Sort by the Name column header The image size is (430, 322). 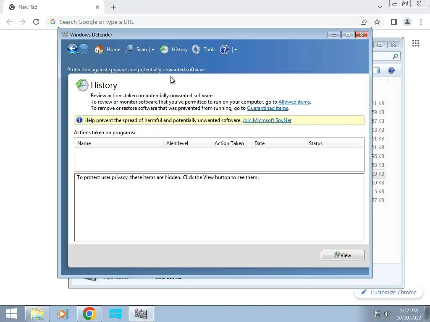click(119, 143)
